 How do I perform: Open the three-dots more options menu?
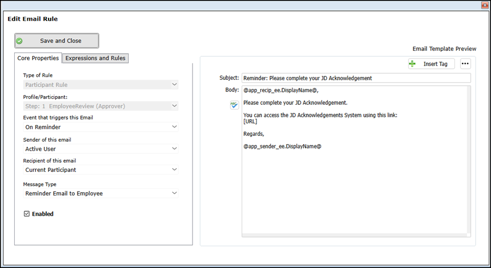coord(465,64)
